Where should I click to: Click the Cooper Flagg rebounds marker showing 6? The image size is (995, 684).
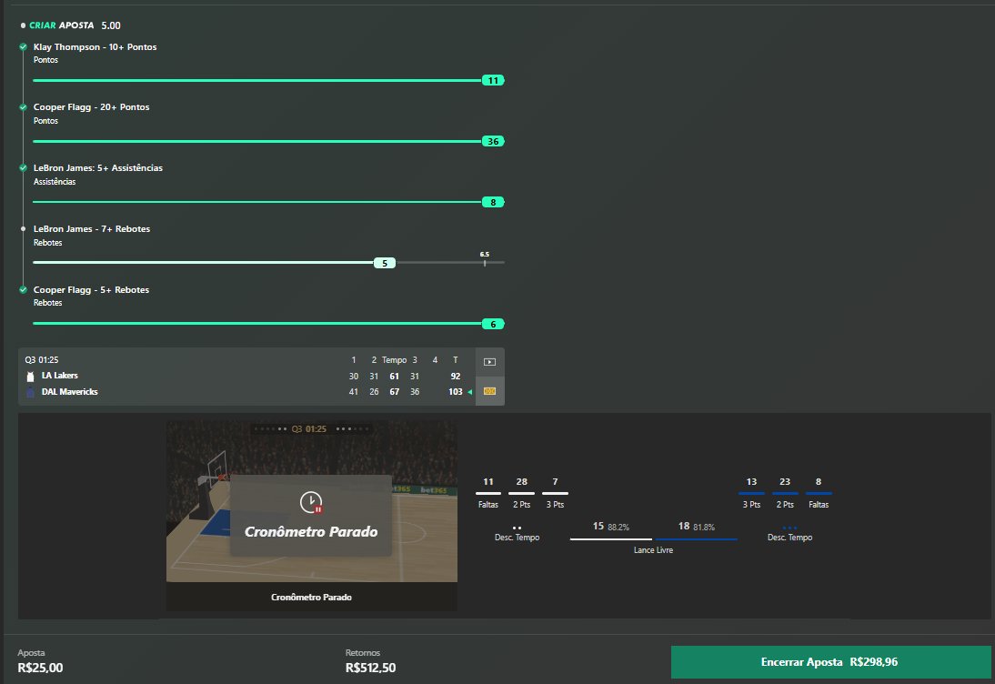493,324
